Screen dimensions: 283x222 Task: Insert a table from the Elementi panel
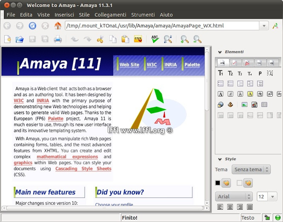[264, 104]
